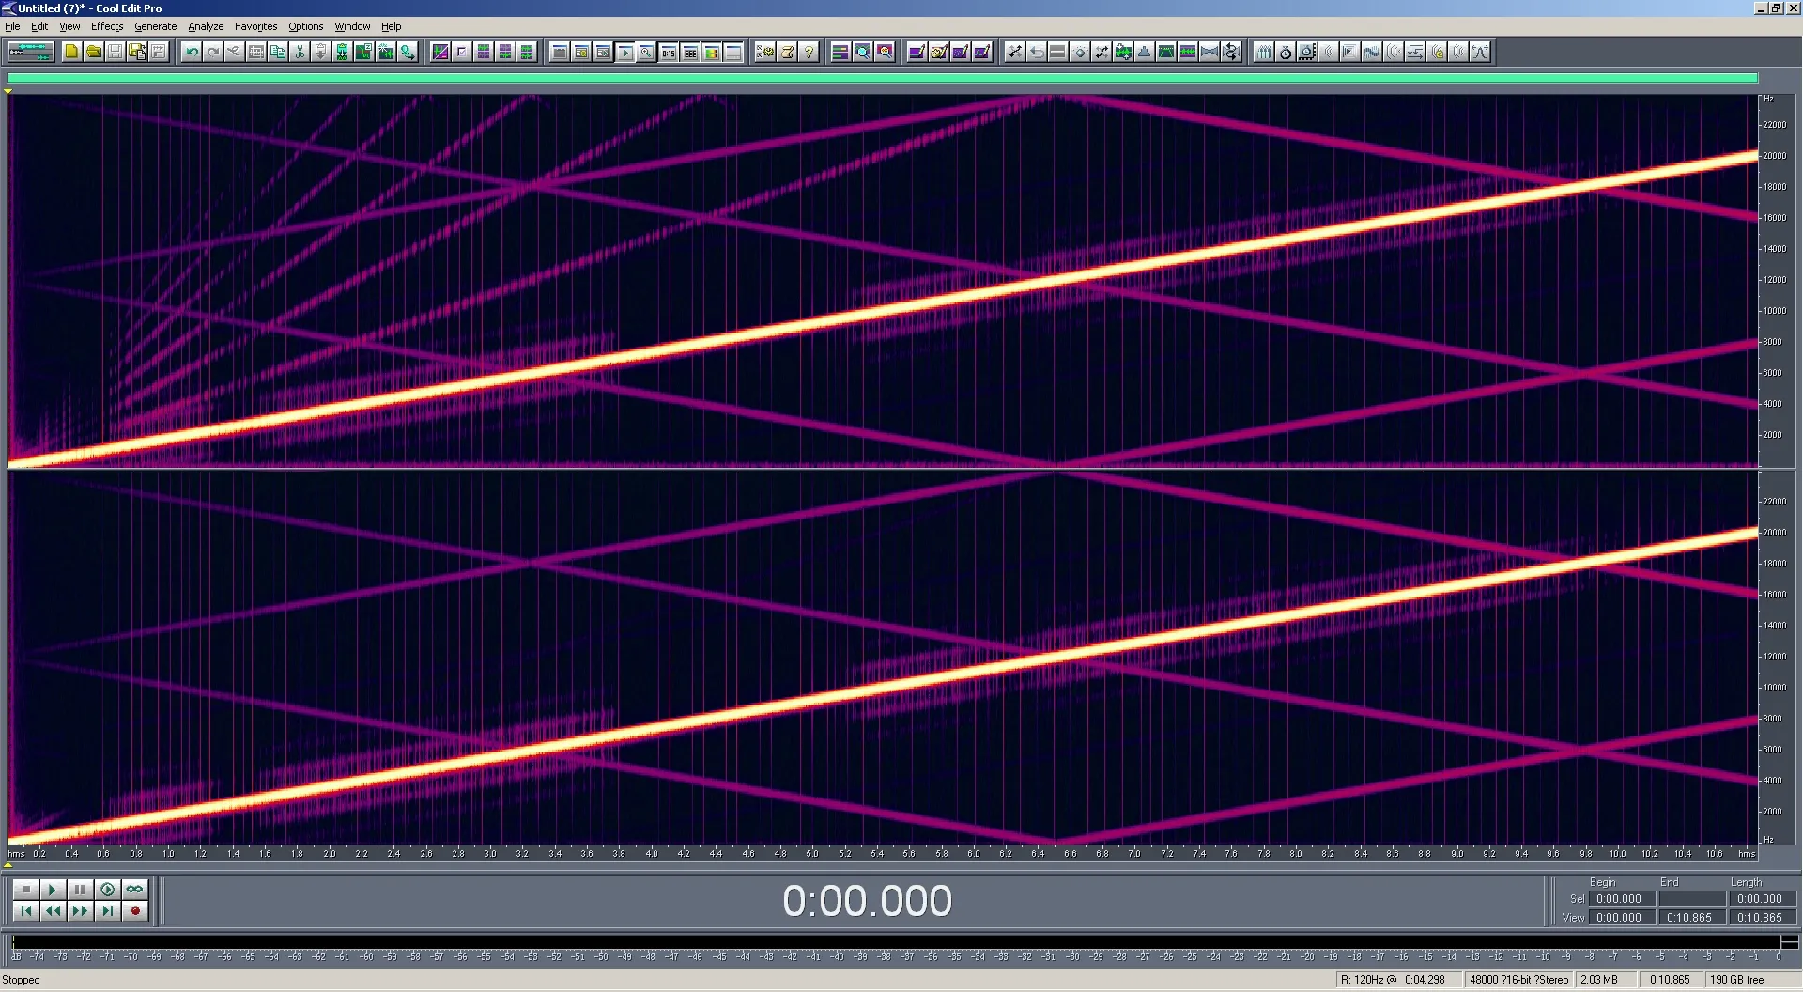Click the Pause button

coord(80,889)
